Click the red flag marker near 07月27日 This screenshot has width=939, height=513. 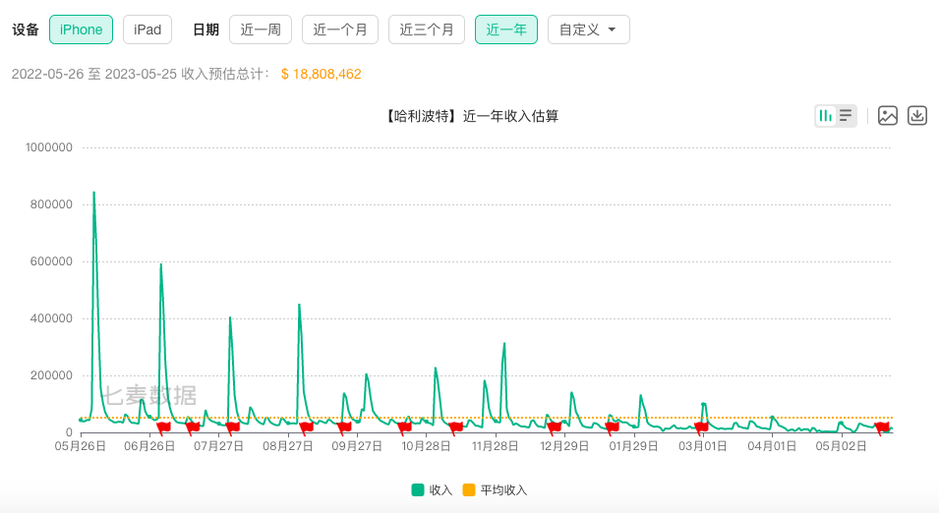pyautogui.click(x=232, y=427)
